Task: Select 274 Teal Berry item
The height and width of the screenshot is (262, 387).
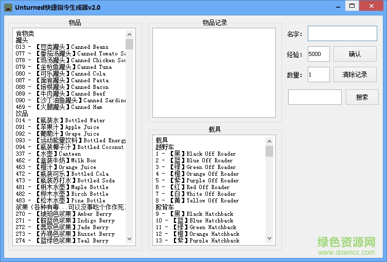Action: [x=62, y=240]
